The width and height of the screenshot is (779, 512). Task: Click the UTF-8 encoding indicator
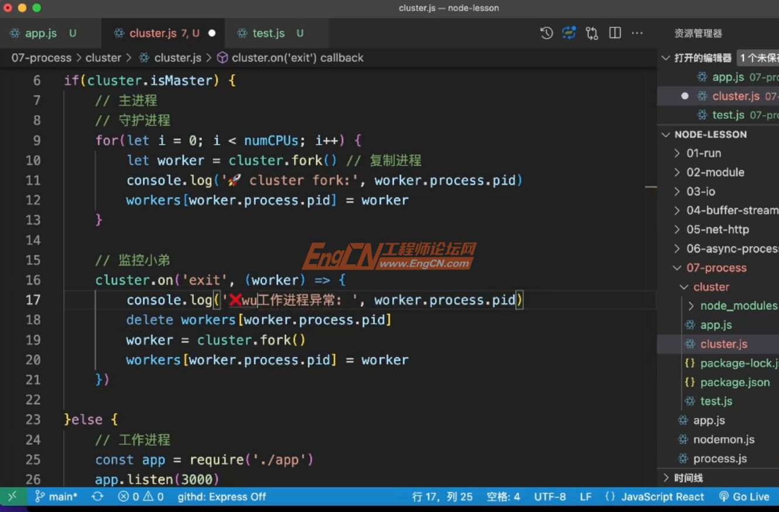[x=550, y=496]
